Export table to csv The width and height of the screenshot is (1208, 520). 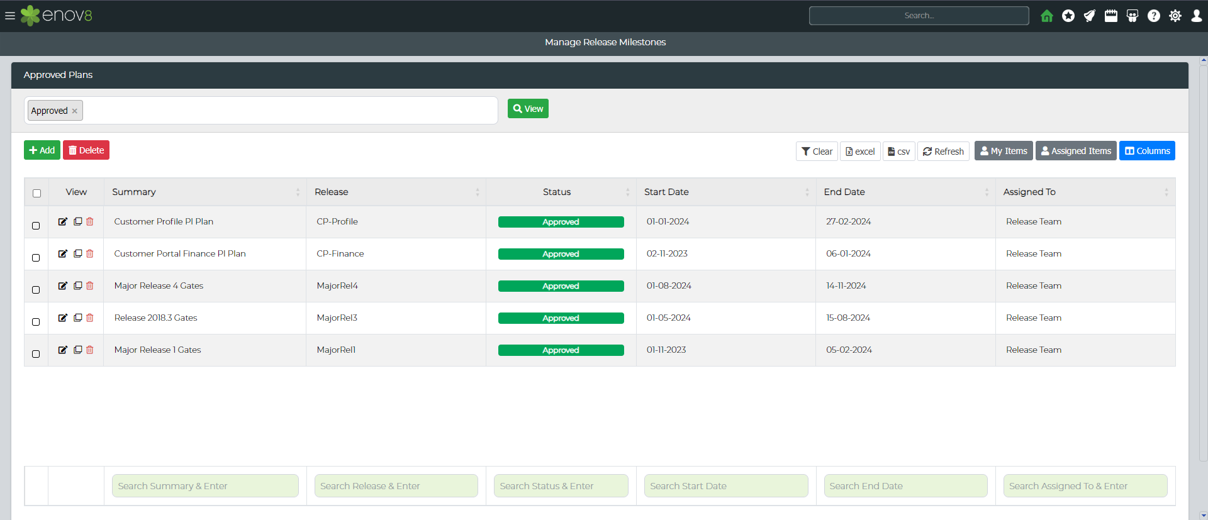click(898, 151)
